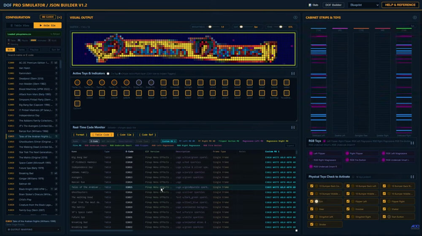Click the T badge on the Deadpool row
422x236 pixels.
[x=56, y=78]
